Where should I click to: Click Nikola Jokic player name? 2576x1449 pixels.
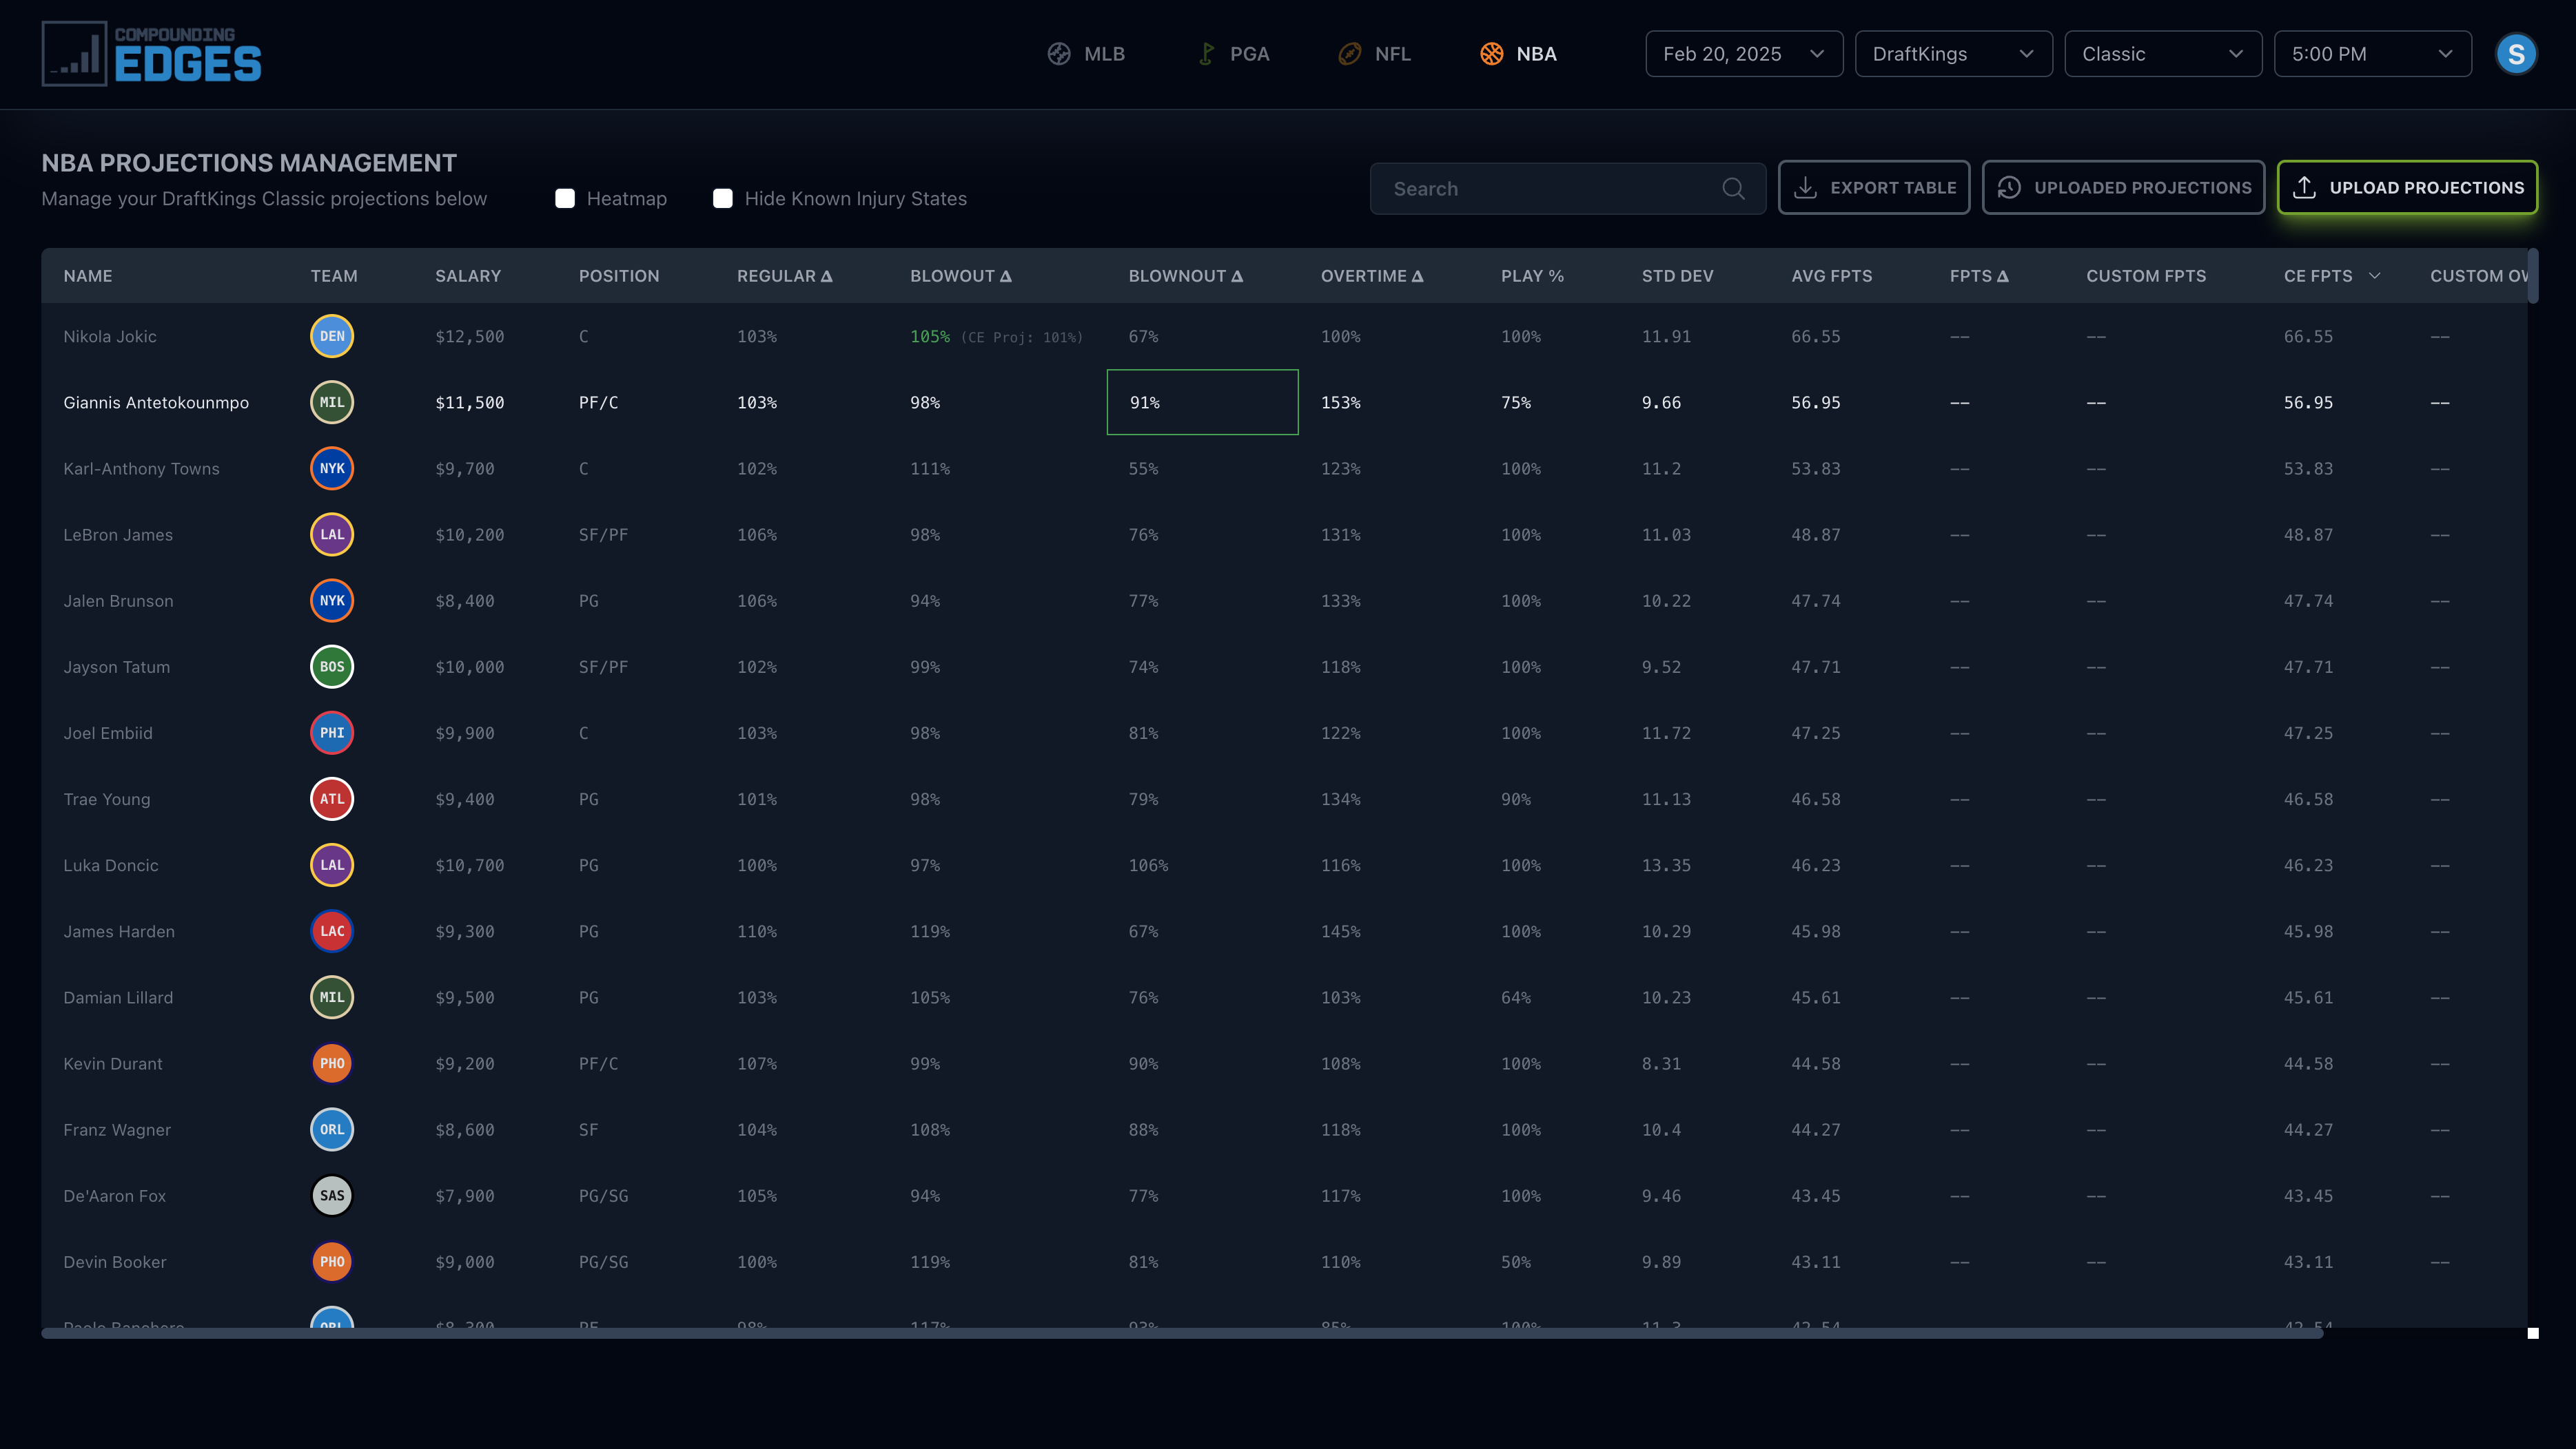point(110,337)
